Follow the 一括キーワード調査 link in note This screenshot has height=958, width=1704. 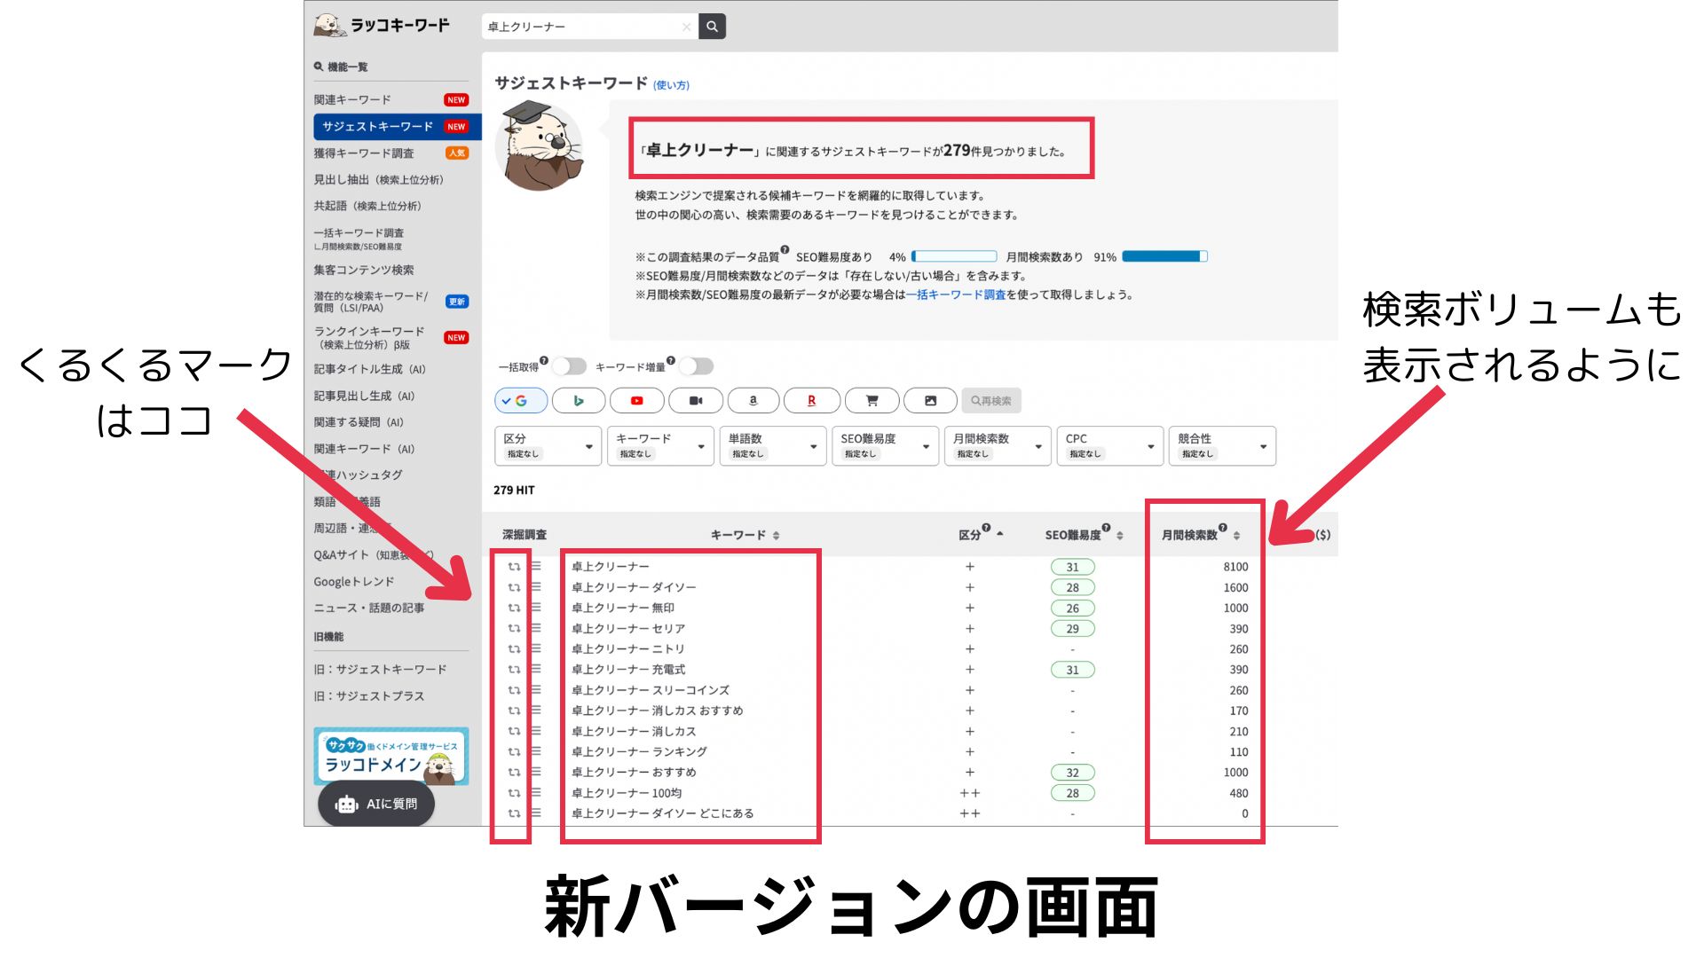(956, 294)
